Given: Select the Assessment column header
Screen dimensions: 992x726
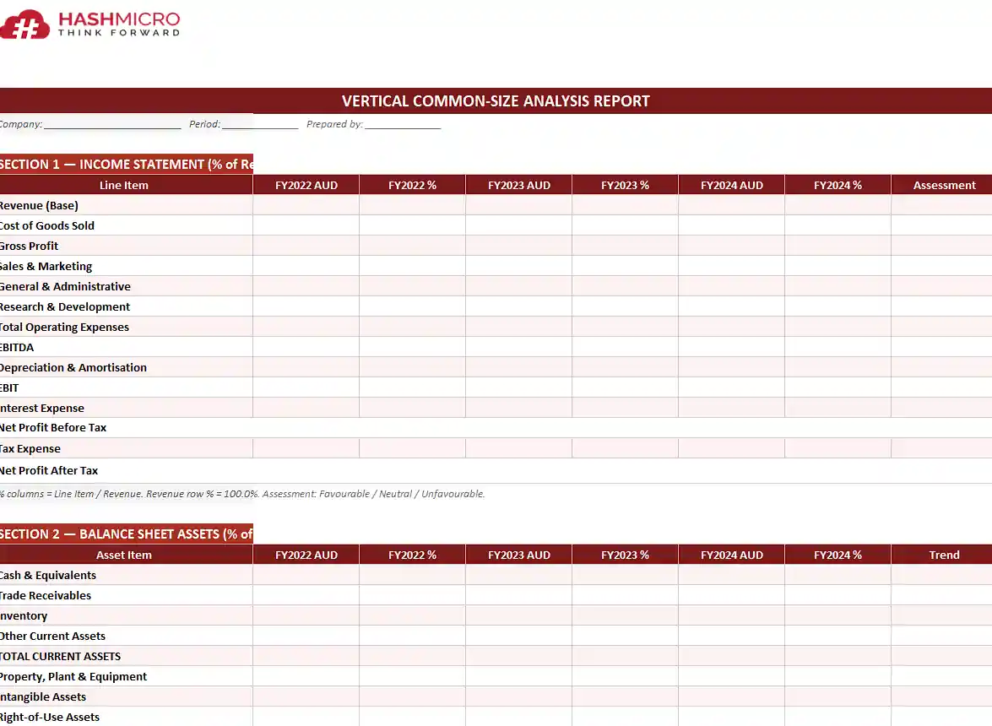Looking at the screenshot, I should [944, 185].
